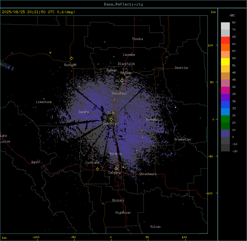Click the -100 tick label on right axis
This screenshot has width=247, height=241.
click(x=210, y=193)
